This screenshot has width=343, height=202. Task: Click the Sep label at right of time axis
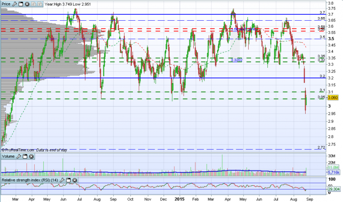coord(309,199)
